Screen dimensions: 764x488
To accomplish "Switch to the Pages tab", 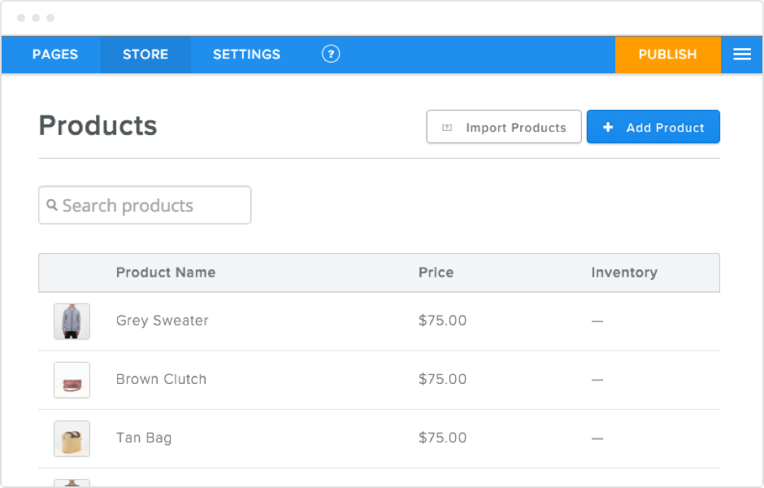I will [x=54, y=54].
